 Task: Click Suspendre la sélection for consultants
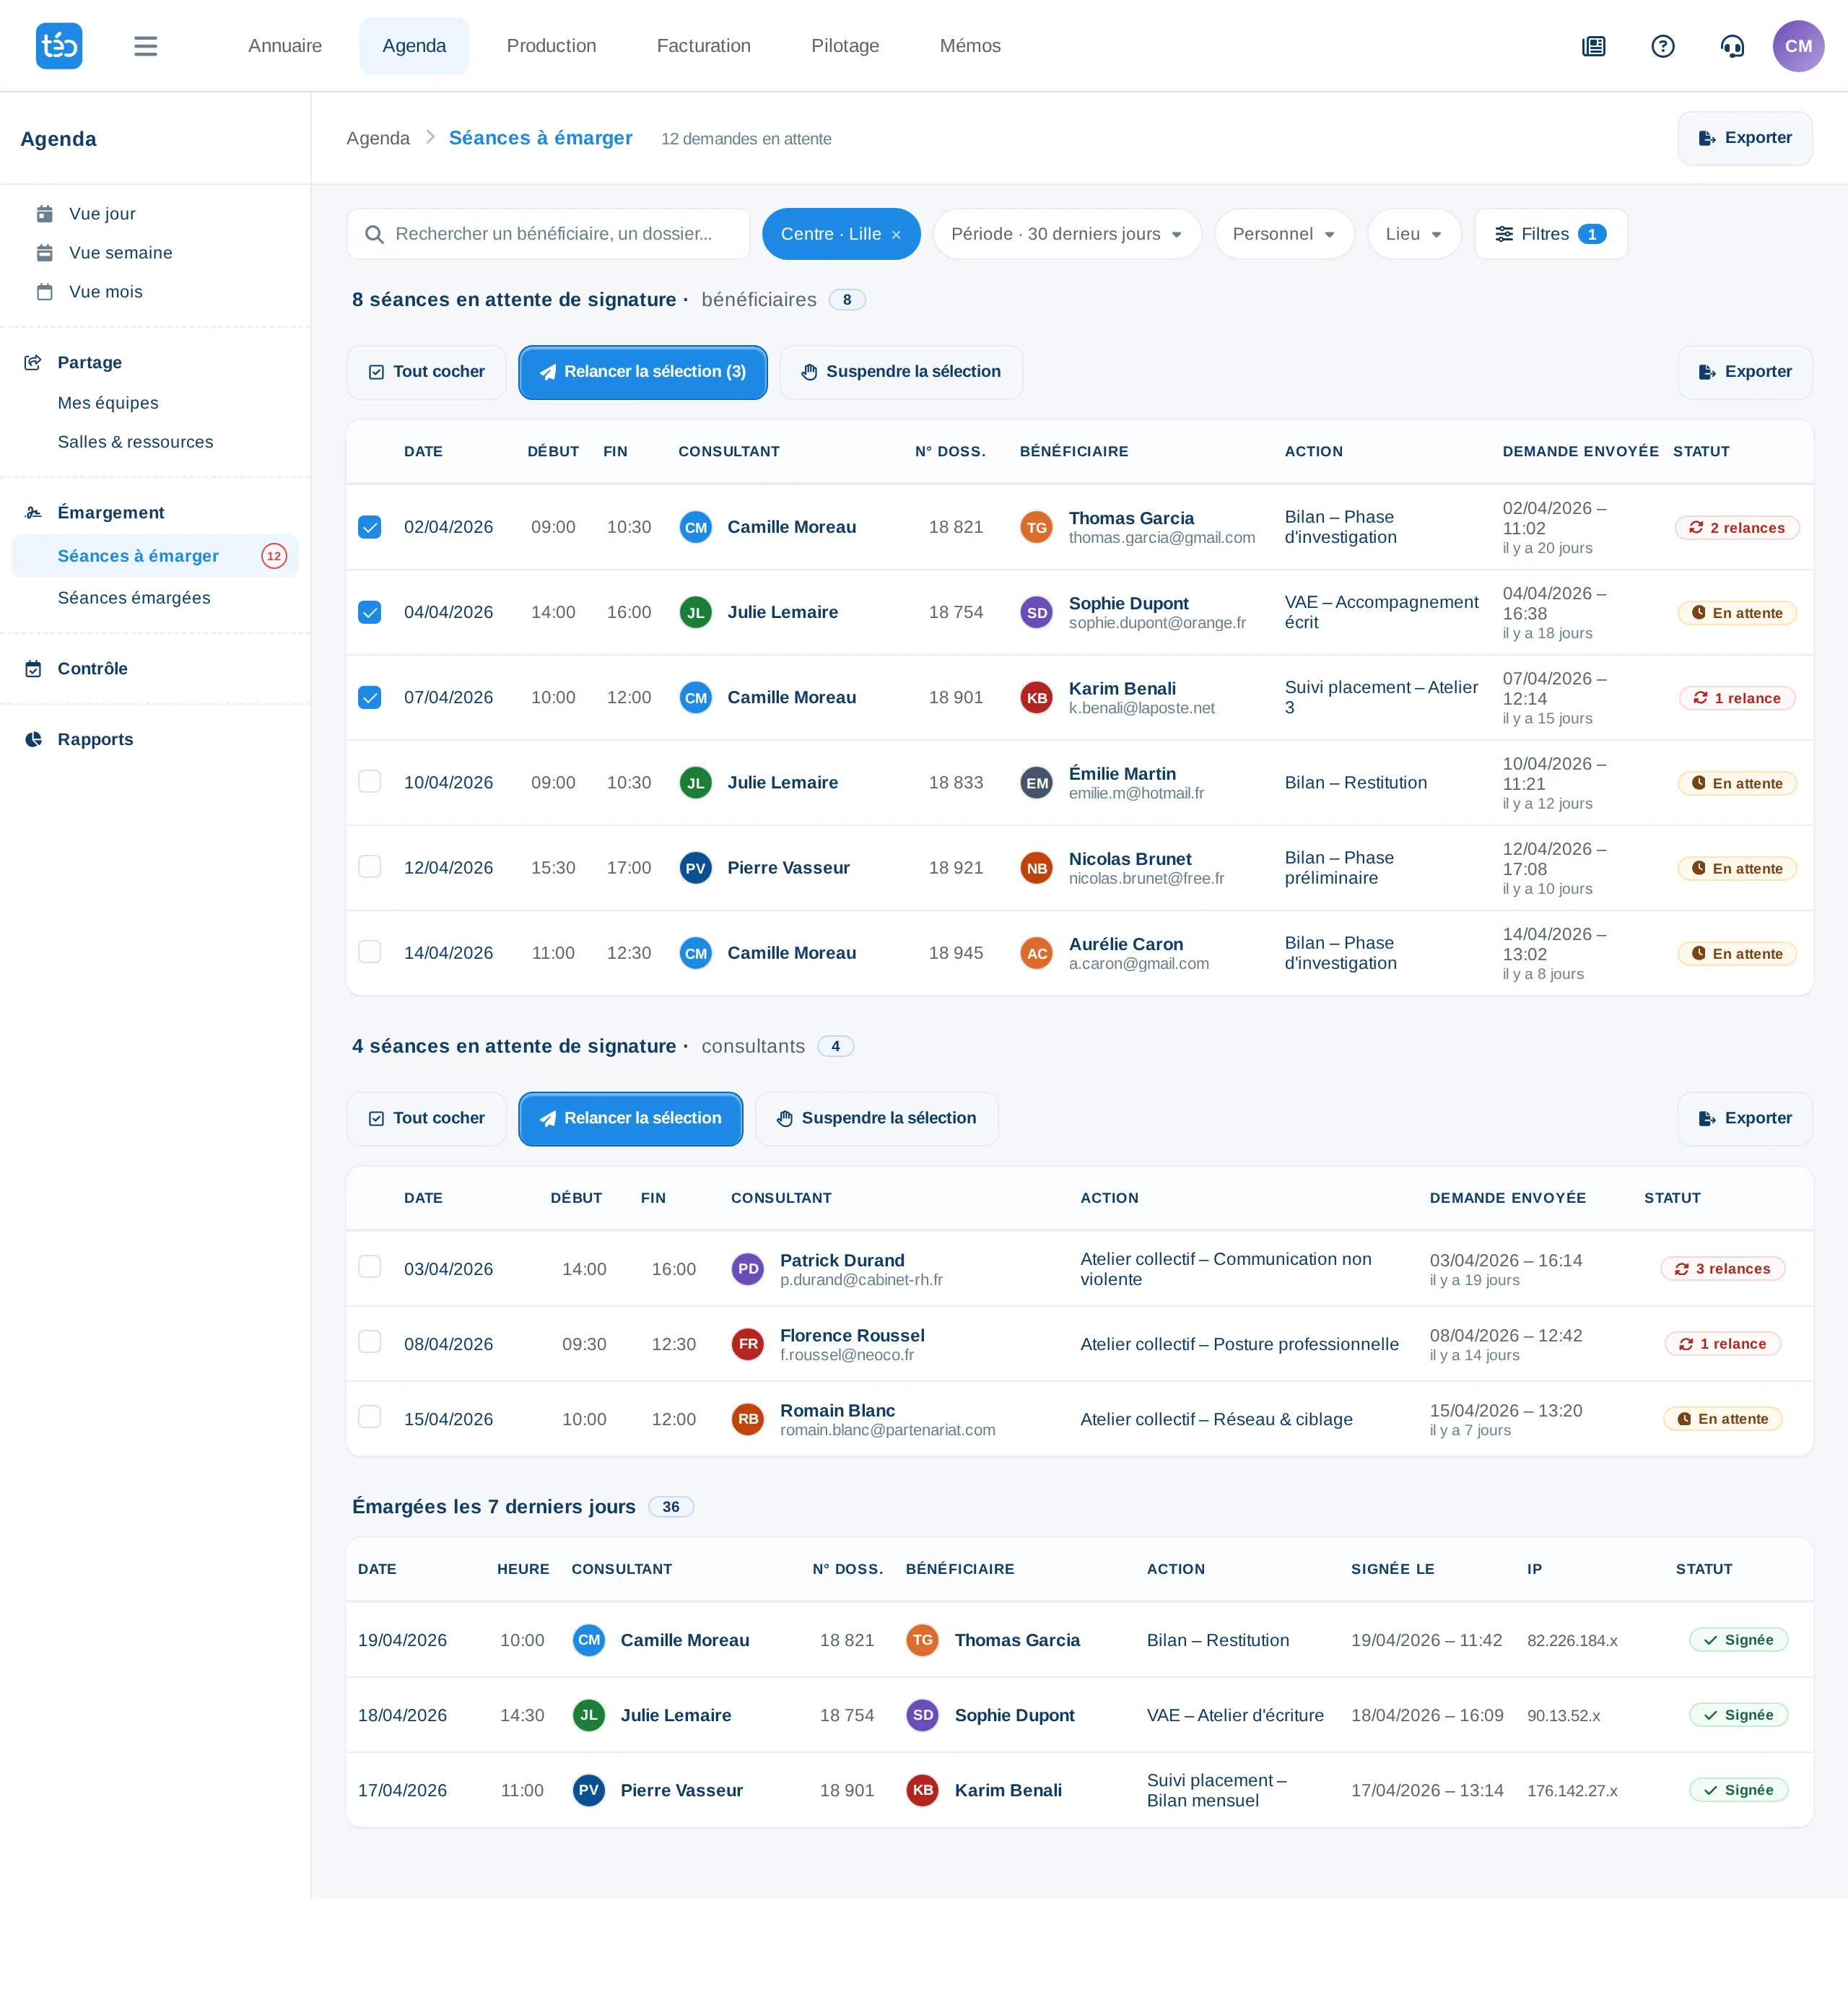click(x=877, y=1118)
